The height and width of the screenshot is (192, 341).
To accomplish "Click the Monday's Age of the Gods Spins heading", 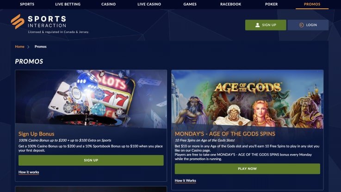I will pyautogui.click(x=225, y=134).
